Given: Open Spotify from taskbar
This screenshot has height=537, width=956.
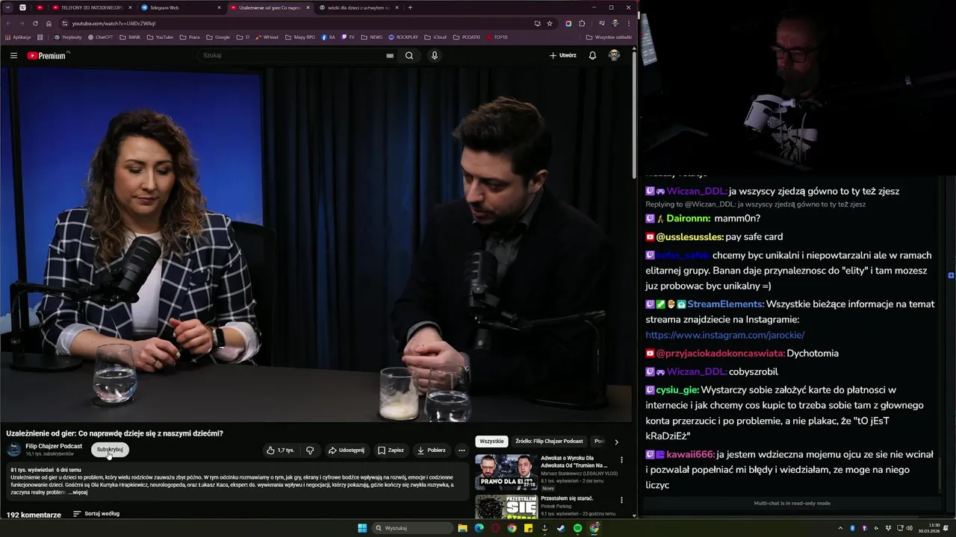Looking at the screenshot, I should (577, 528).
